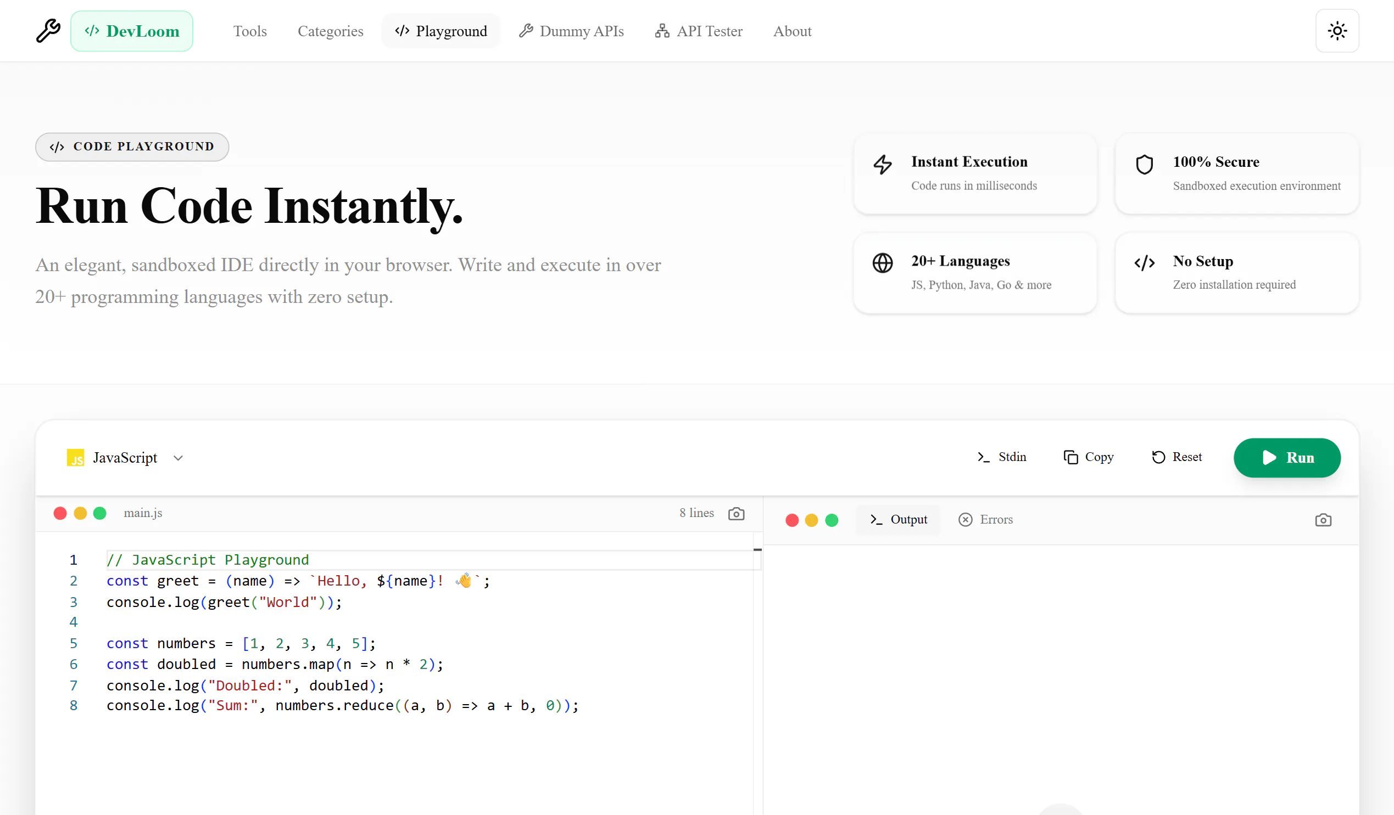Click the language dropdown chevron arrow
This screenshot has height=815, width=1394.
pos(178,458)
